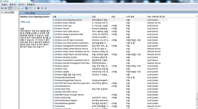Click the Properties toolbar icon

pos(15,8)
